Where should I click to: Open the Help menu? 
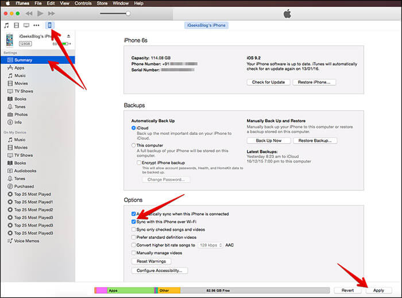point(139,3)
